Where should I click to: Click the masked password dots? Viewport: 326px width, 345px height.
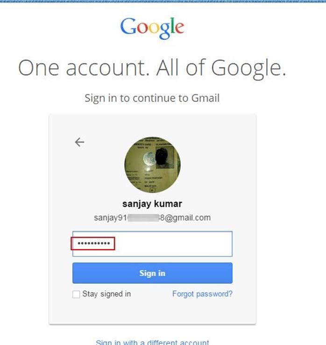pyautogui.click(x=92, y=244)
